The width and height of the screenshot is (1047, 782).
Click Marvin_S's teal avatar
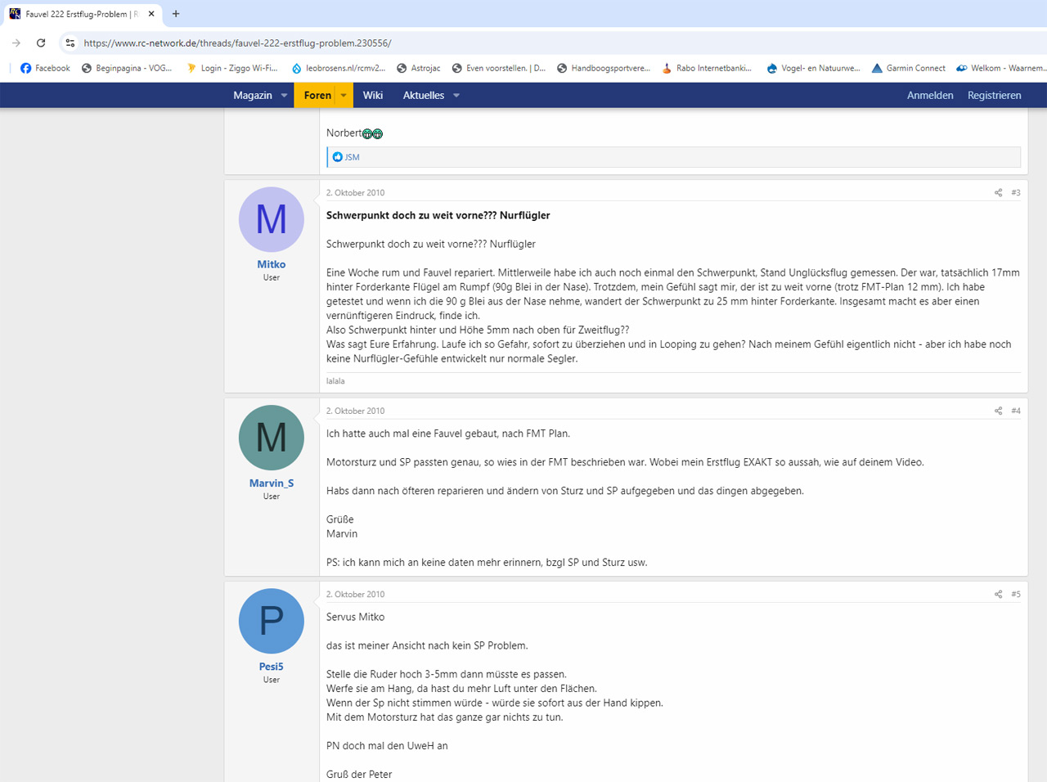point(272,438)
